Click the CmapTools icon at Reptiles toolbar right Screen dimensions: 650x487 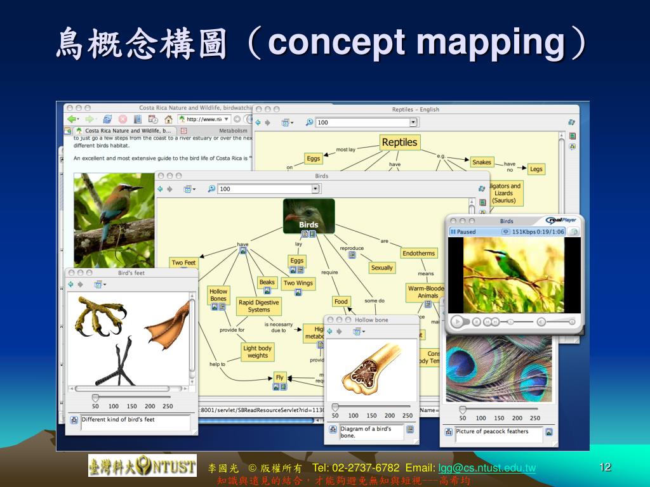572,122
